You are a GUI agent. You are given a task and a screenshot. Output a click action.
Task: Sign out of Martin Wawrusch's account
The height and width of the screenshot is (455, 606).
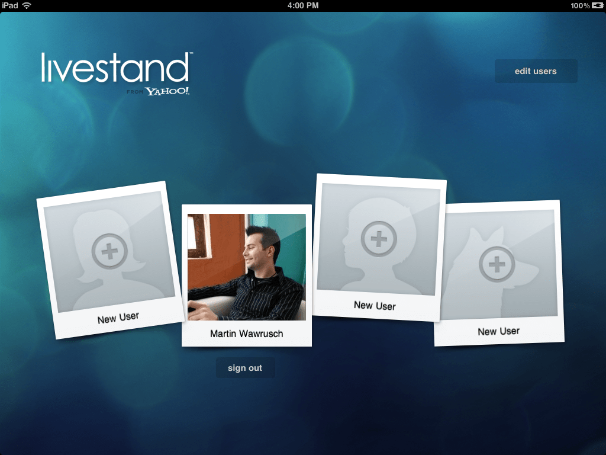(245, 367)
